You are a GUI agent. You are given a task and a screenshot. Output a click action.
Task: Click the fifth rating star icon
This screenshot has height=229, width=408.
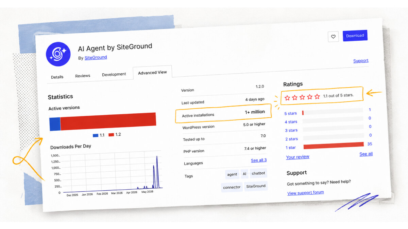(317, 97)
